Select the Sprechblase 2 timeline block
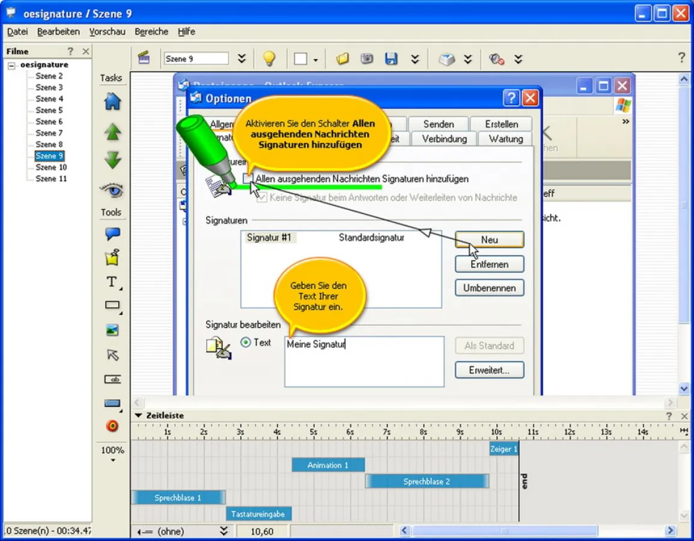 click(427, 481)
